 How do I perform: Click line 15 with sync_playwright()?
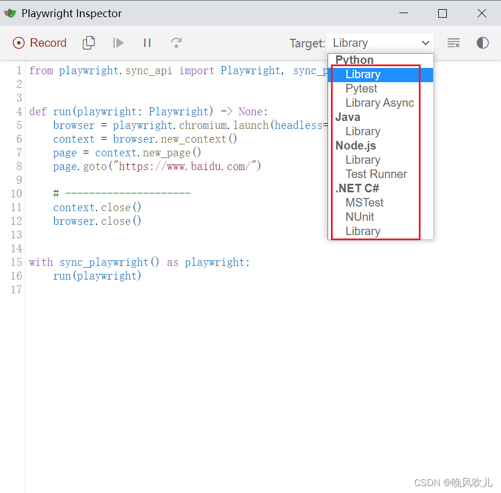pyautogui.click(x=139, y=262)
